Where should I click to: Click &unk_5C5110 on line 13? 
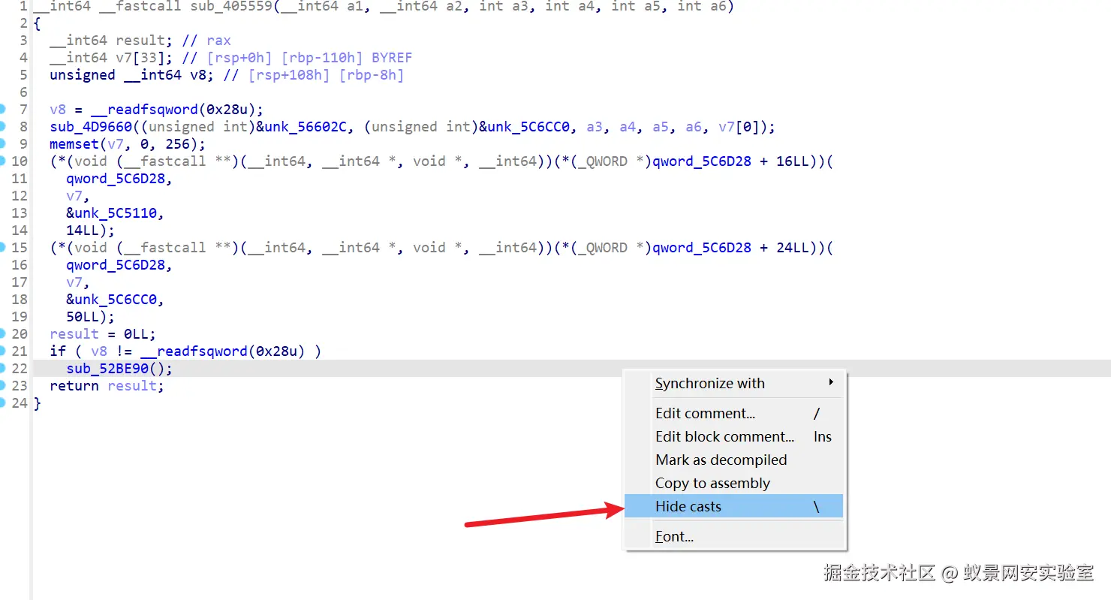111,213
